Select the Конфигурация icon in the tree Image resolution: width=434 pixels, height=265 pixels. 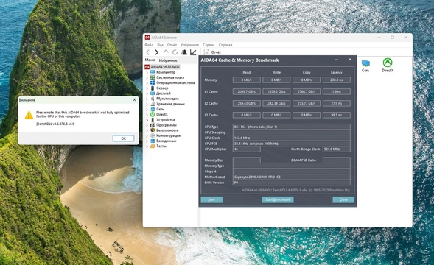pyautogui.click(x=153, y=135)
